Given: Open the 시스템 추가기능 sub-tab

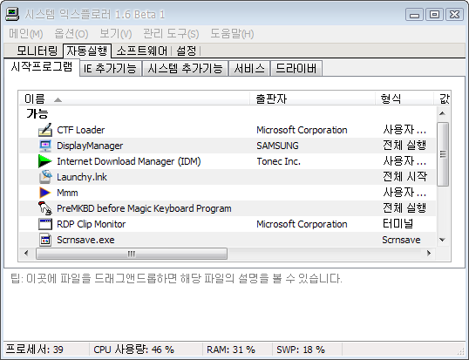Looking at the screenshot, I should pyautogui.click(x=185, y=68).
